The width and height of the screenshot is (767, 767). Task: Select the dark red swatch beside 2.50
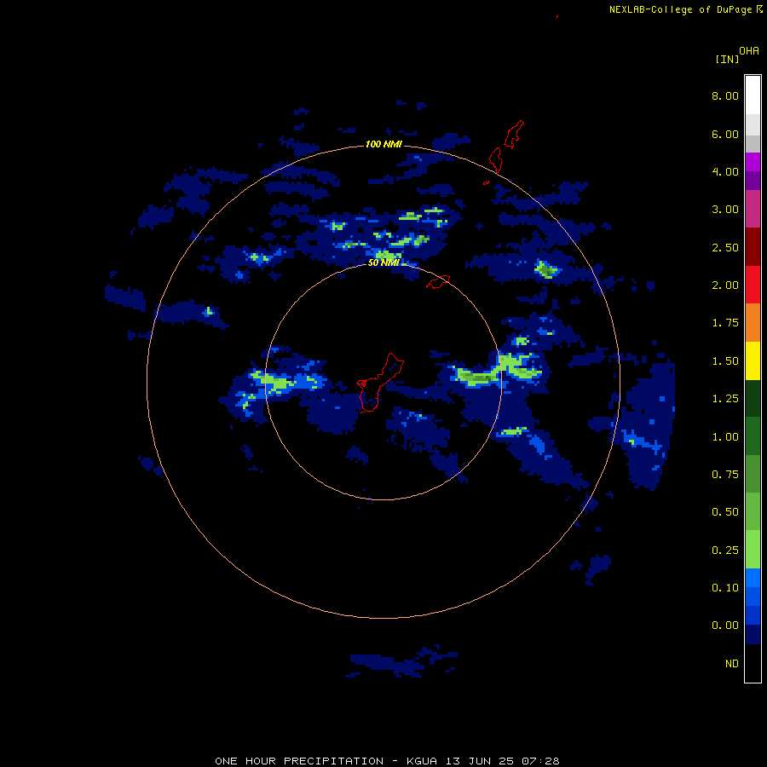753,247
